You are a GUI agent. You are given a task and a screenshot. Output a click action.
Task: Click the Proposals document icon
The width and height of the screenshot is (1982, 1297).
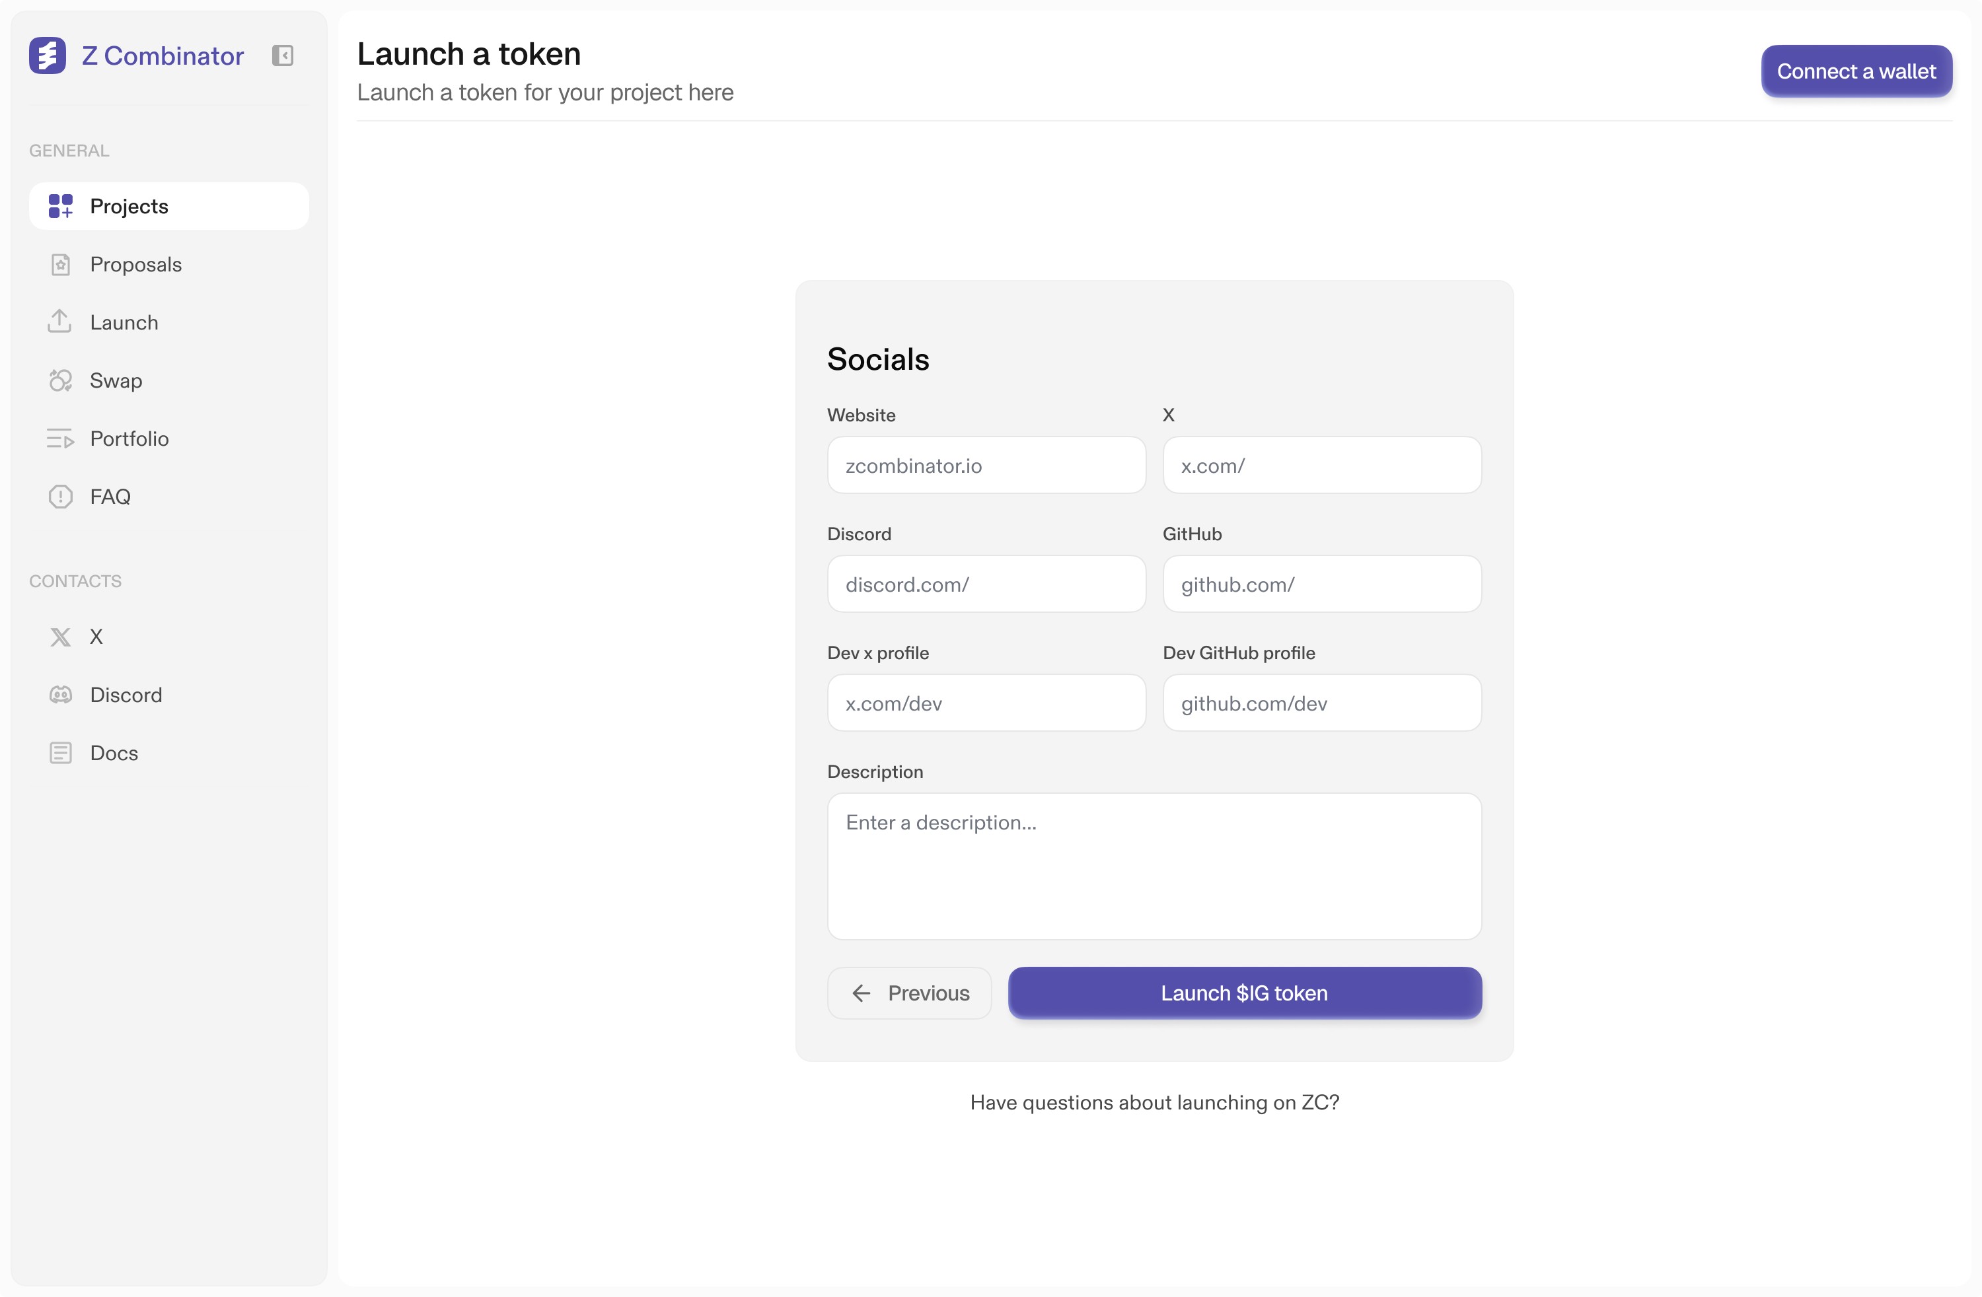coord(60,264)
